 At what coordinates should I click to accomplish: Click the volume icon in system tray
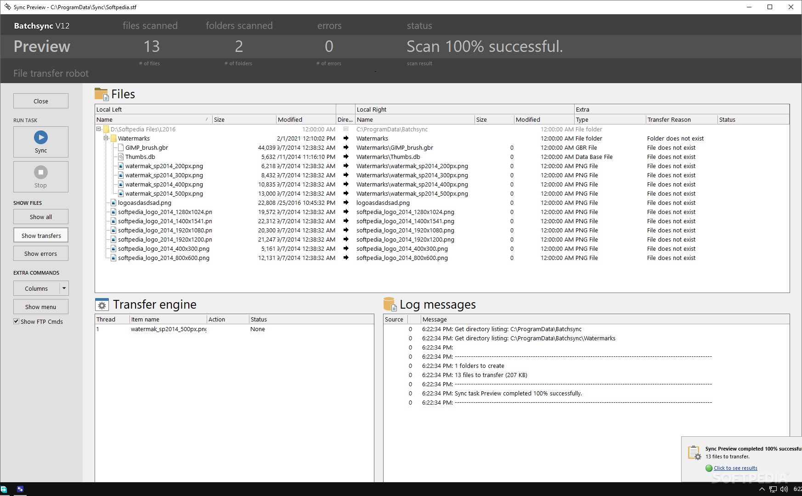(784, 489)
